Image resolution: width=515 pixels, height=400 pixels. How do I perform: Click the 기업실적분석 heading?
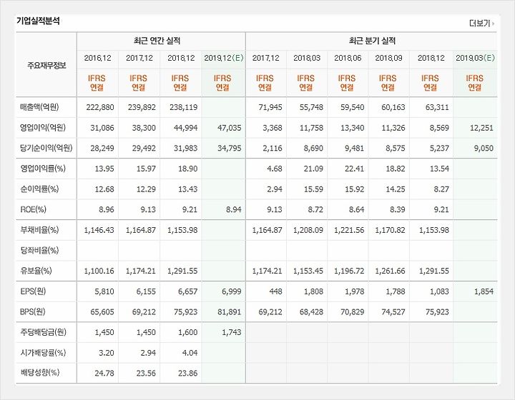(38, 21)
